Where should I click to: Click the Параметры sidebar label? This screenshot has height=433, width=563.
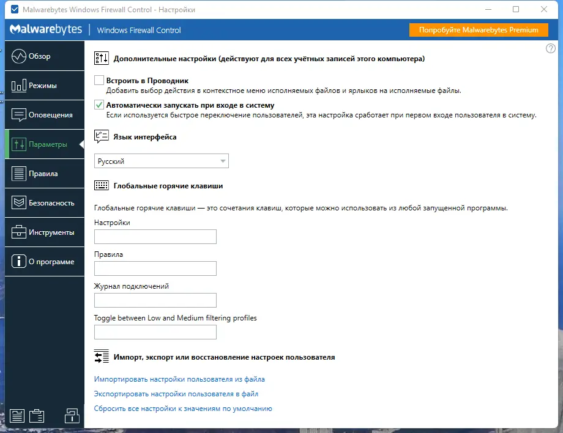[x=48, y=144]
